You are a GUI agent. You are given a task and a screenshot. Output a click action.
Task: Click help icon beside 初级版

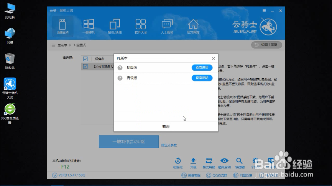pyautogui.click(x=120, y=68)
